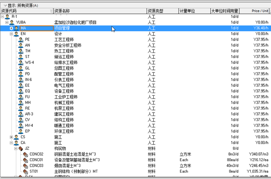Click the PD resource icon
The height and width of the screenshot is (179, 271).
click(21, 74)
